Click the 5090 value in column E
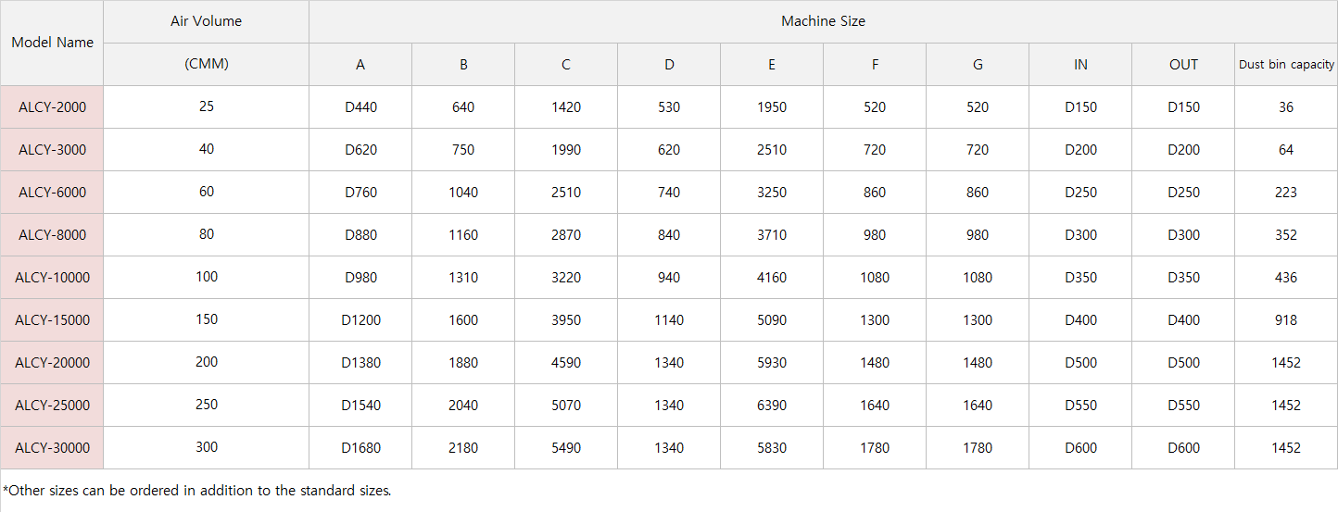The width and height of the screenshot is (1338, 512). [771, 320]
